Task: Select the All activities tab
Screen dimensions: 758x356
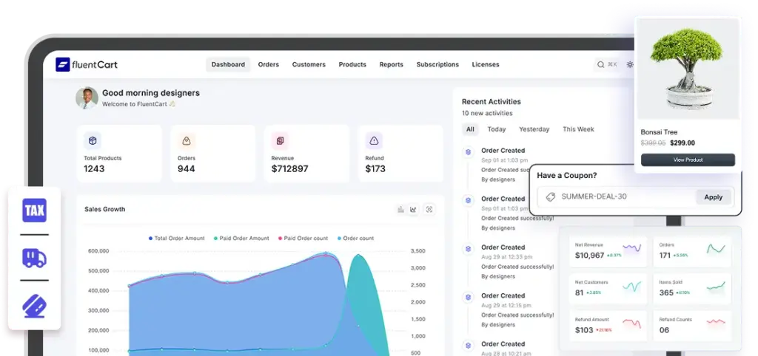Action: [x=470, y=129]
